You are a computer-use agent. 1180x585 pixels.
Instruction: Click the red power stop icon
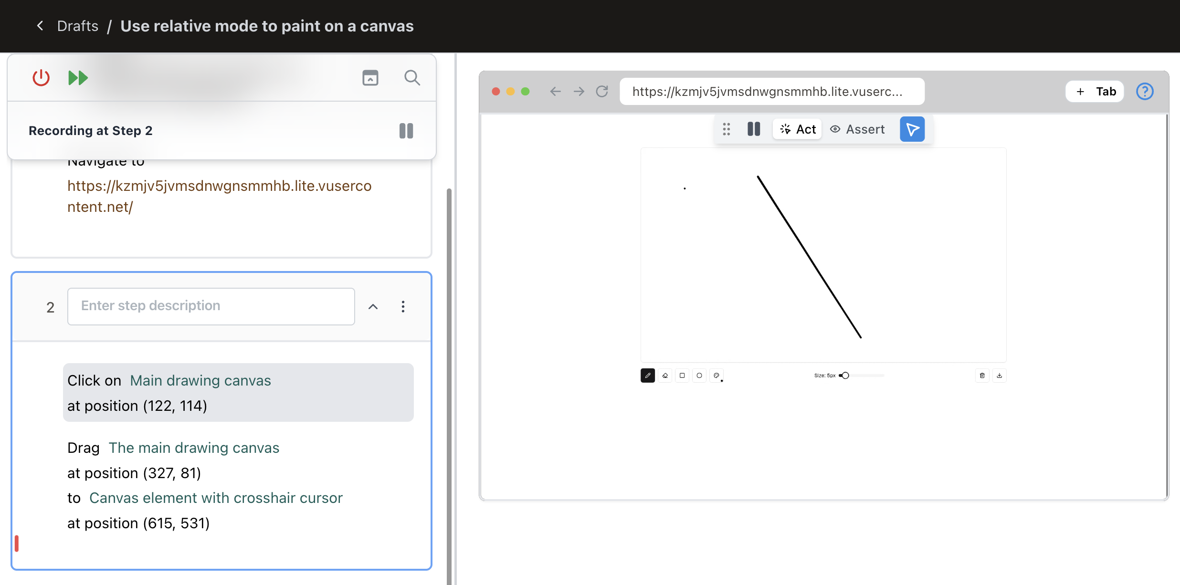[41, 78]
